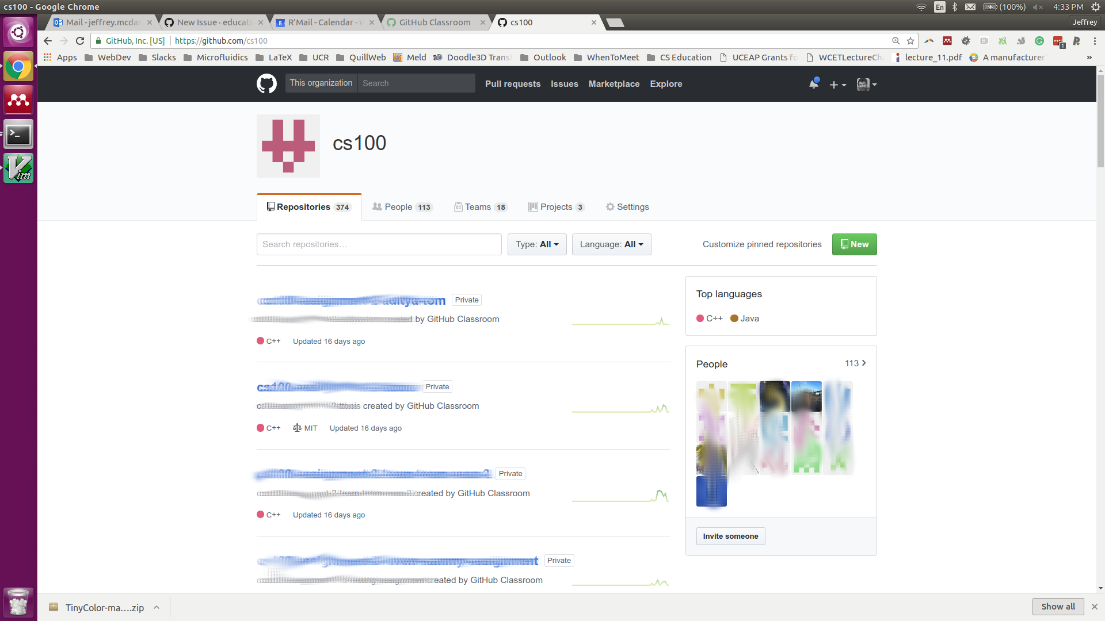The image size is (1105, 621).
Task: Switch to the Projects tab
Action: pos(557,207)
